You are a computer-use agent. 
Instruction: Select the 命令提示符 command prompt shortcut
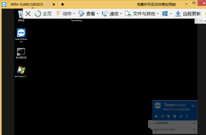[x=21, y=52]
